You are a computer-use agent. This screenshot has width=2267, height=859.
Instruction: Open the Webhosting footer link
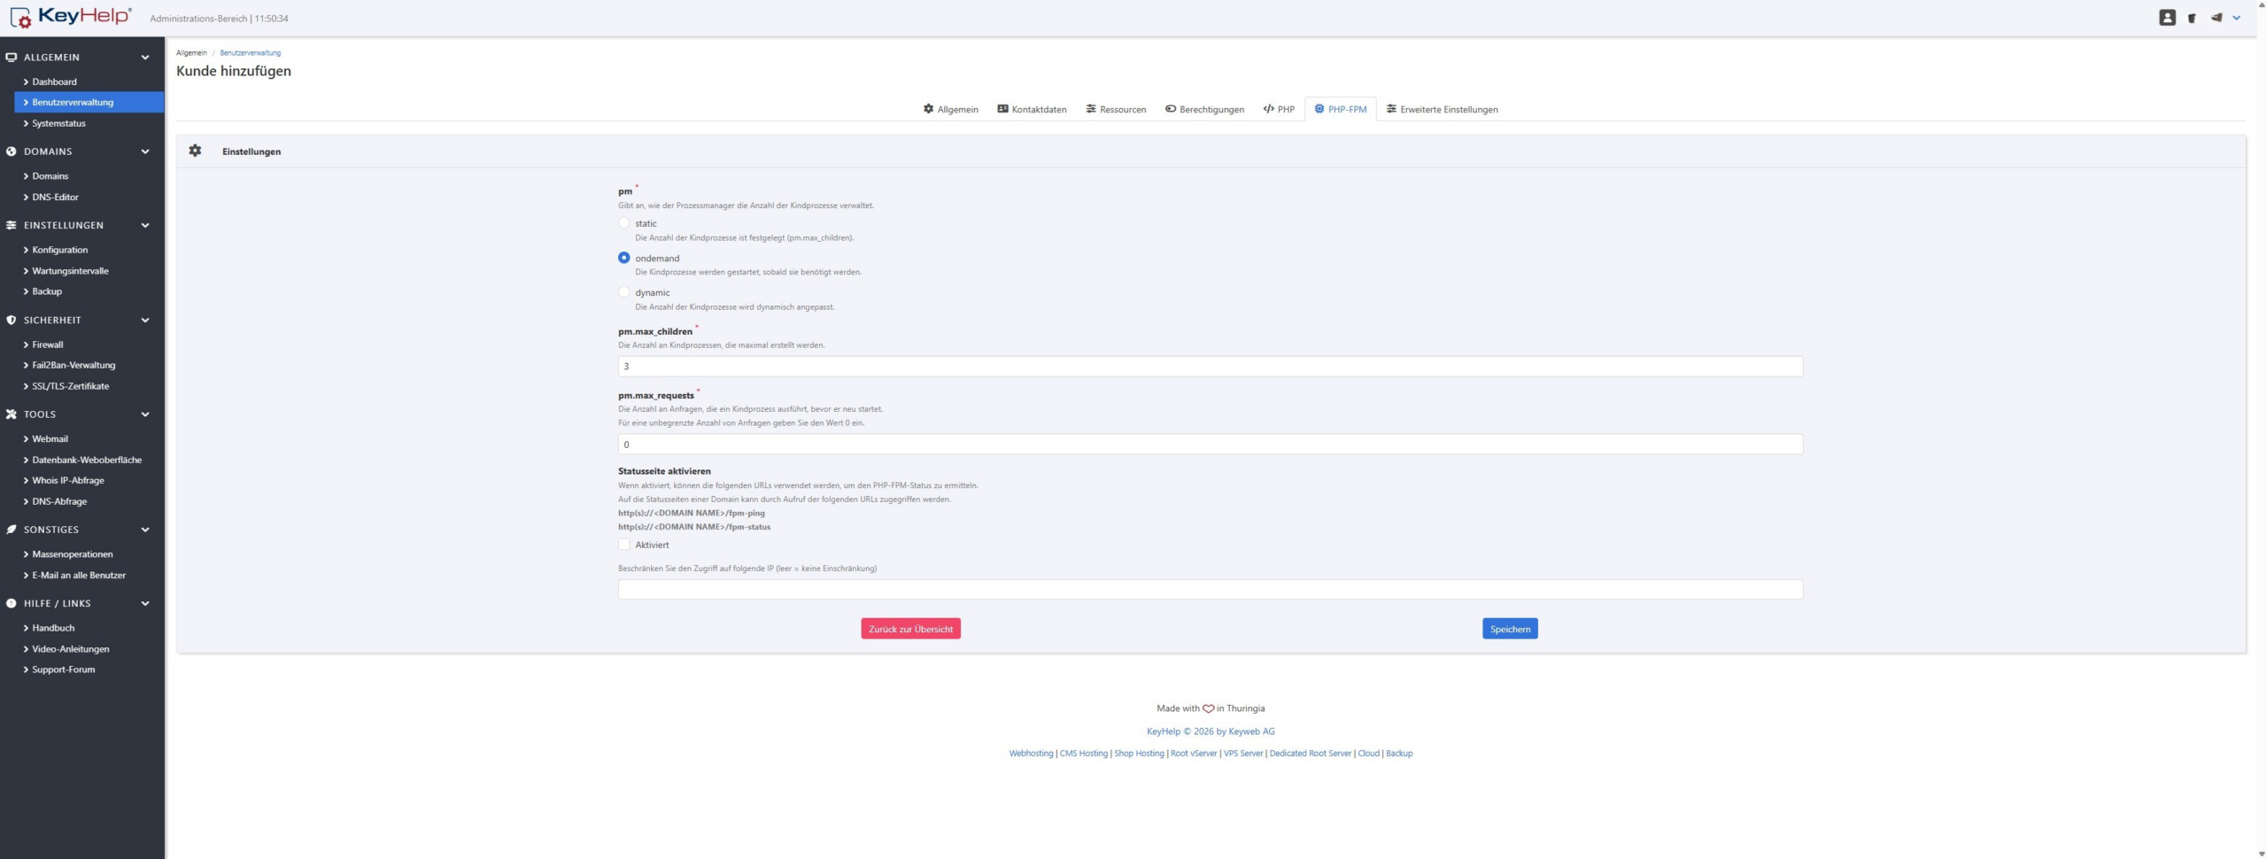pos(1031,754)
